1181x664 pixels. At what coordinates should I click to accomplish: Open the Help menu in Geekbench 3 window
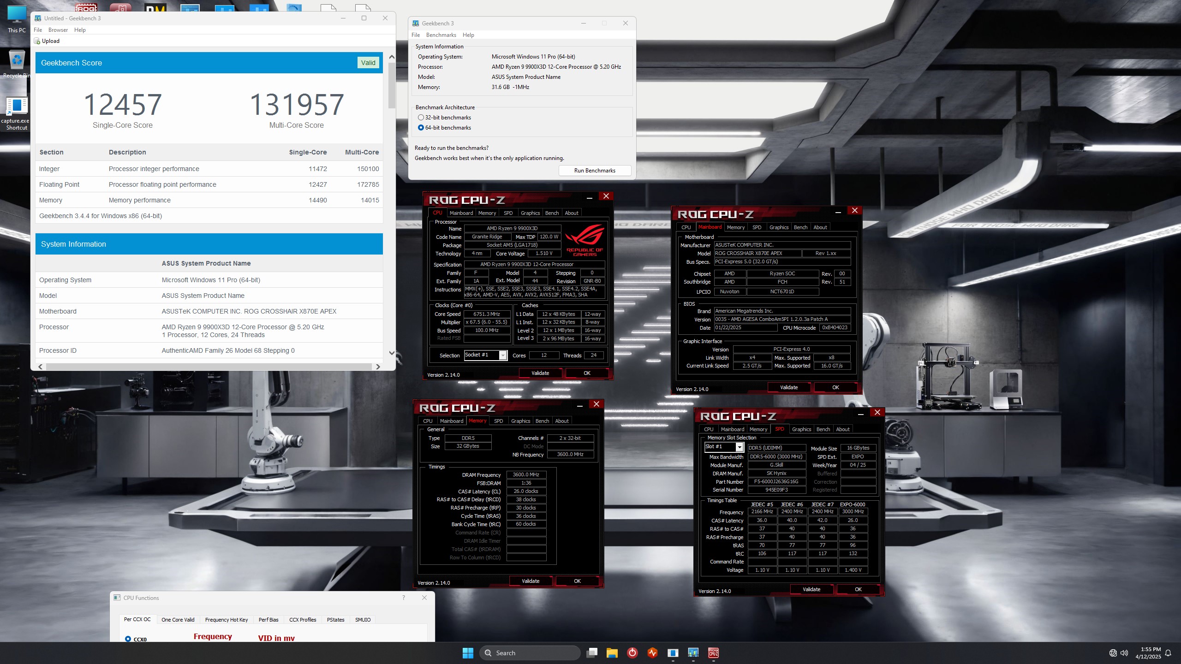(x=468, y=35)
